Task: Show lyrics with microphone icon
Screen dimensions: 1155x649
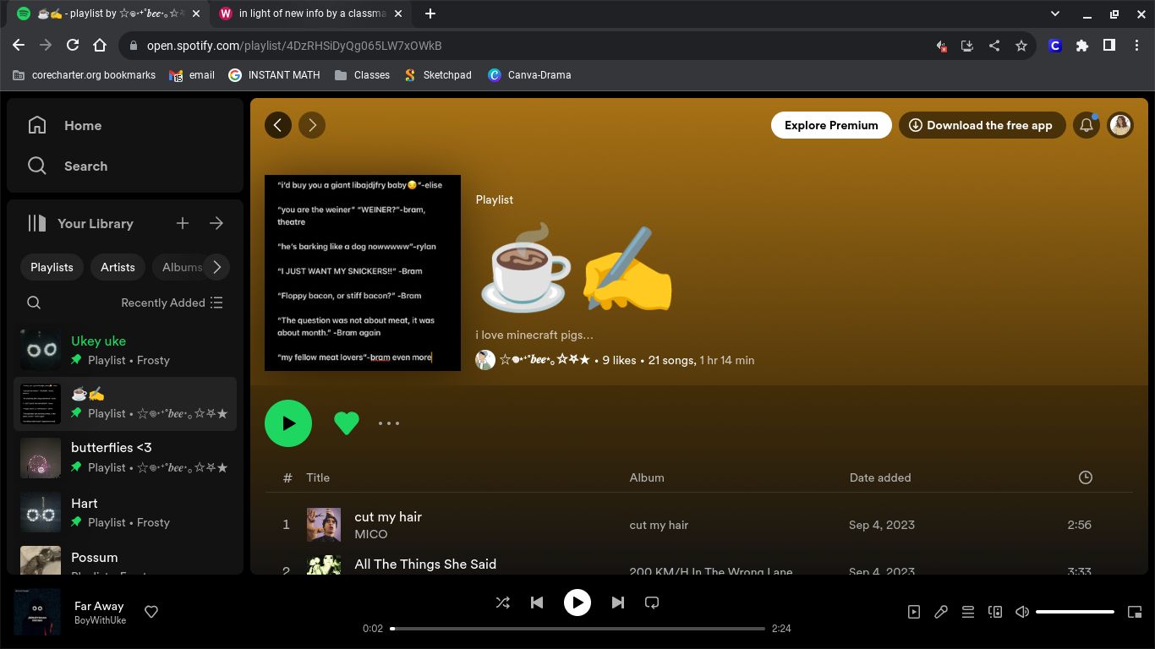Action: [x=941, y=612]
